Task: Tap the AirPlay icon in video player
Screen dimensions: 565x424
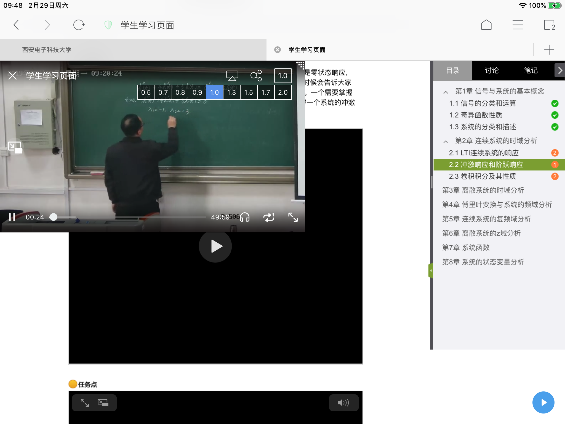Action: pos(232,76)
